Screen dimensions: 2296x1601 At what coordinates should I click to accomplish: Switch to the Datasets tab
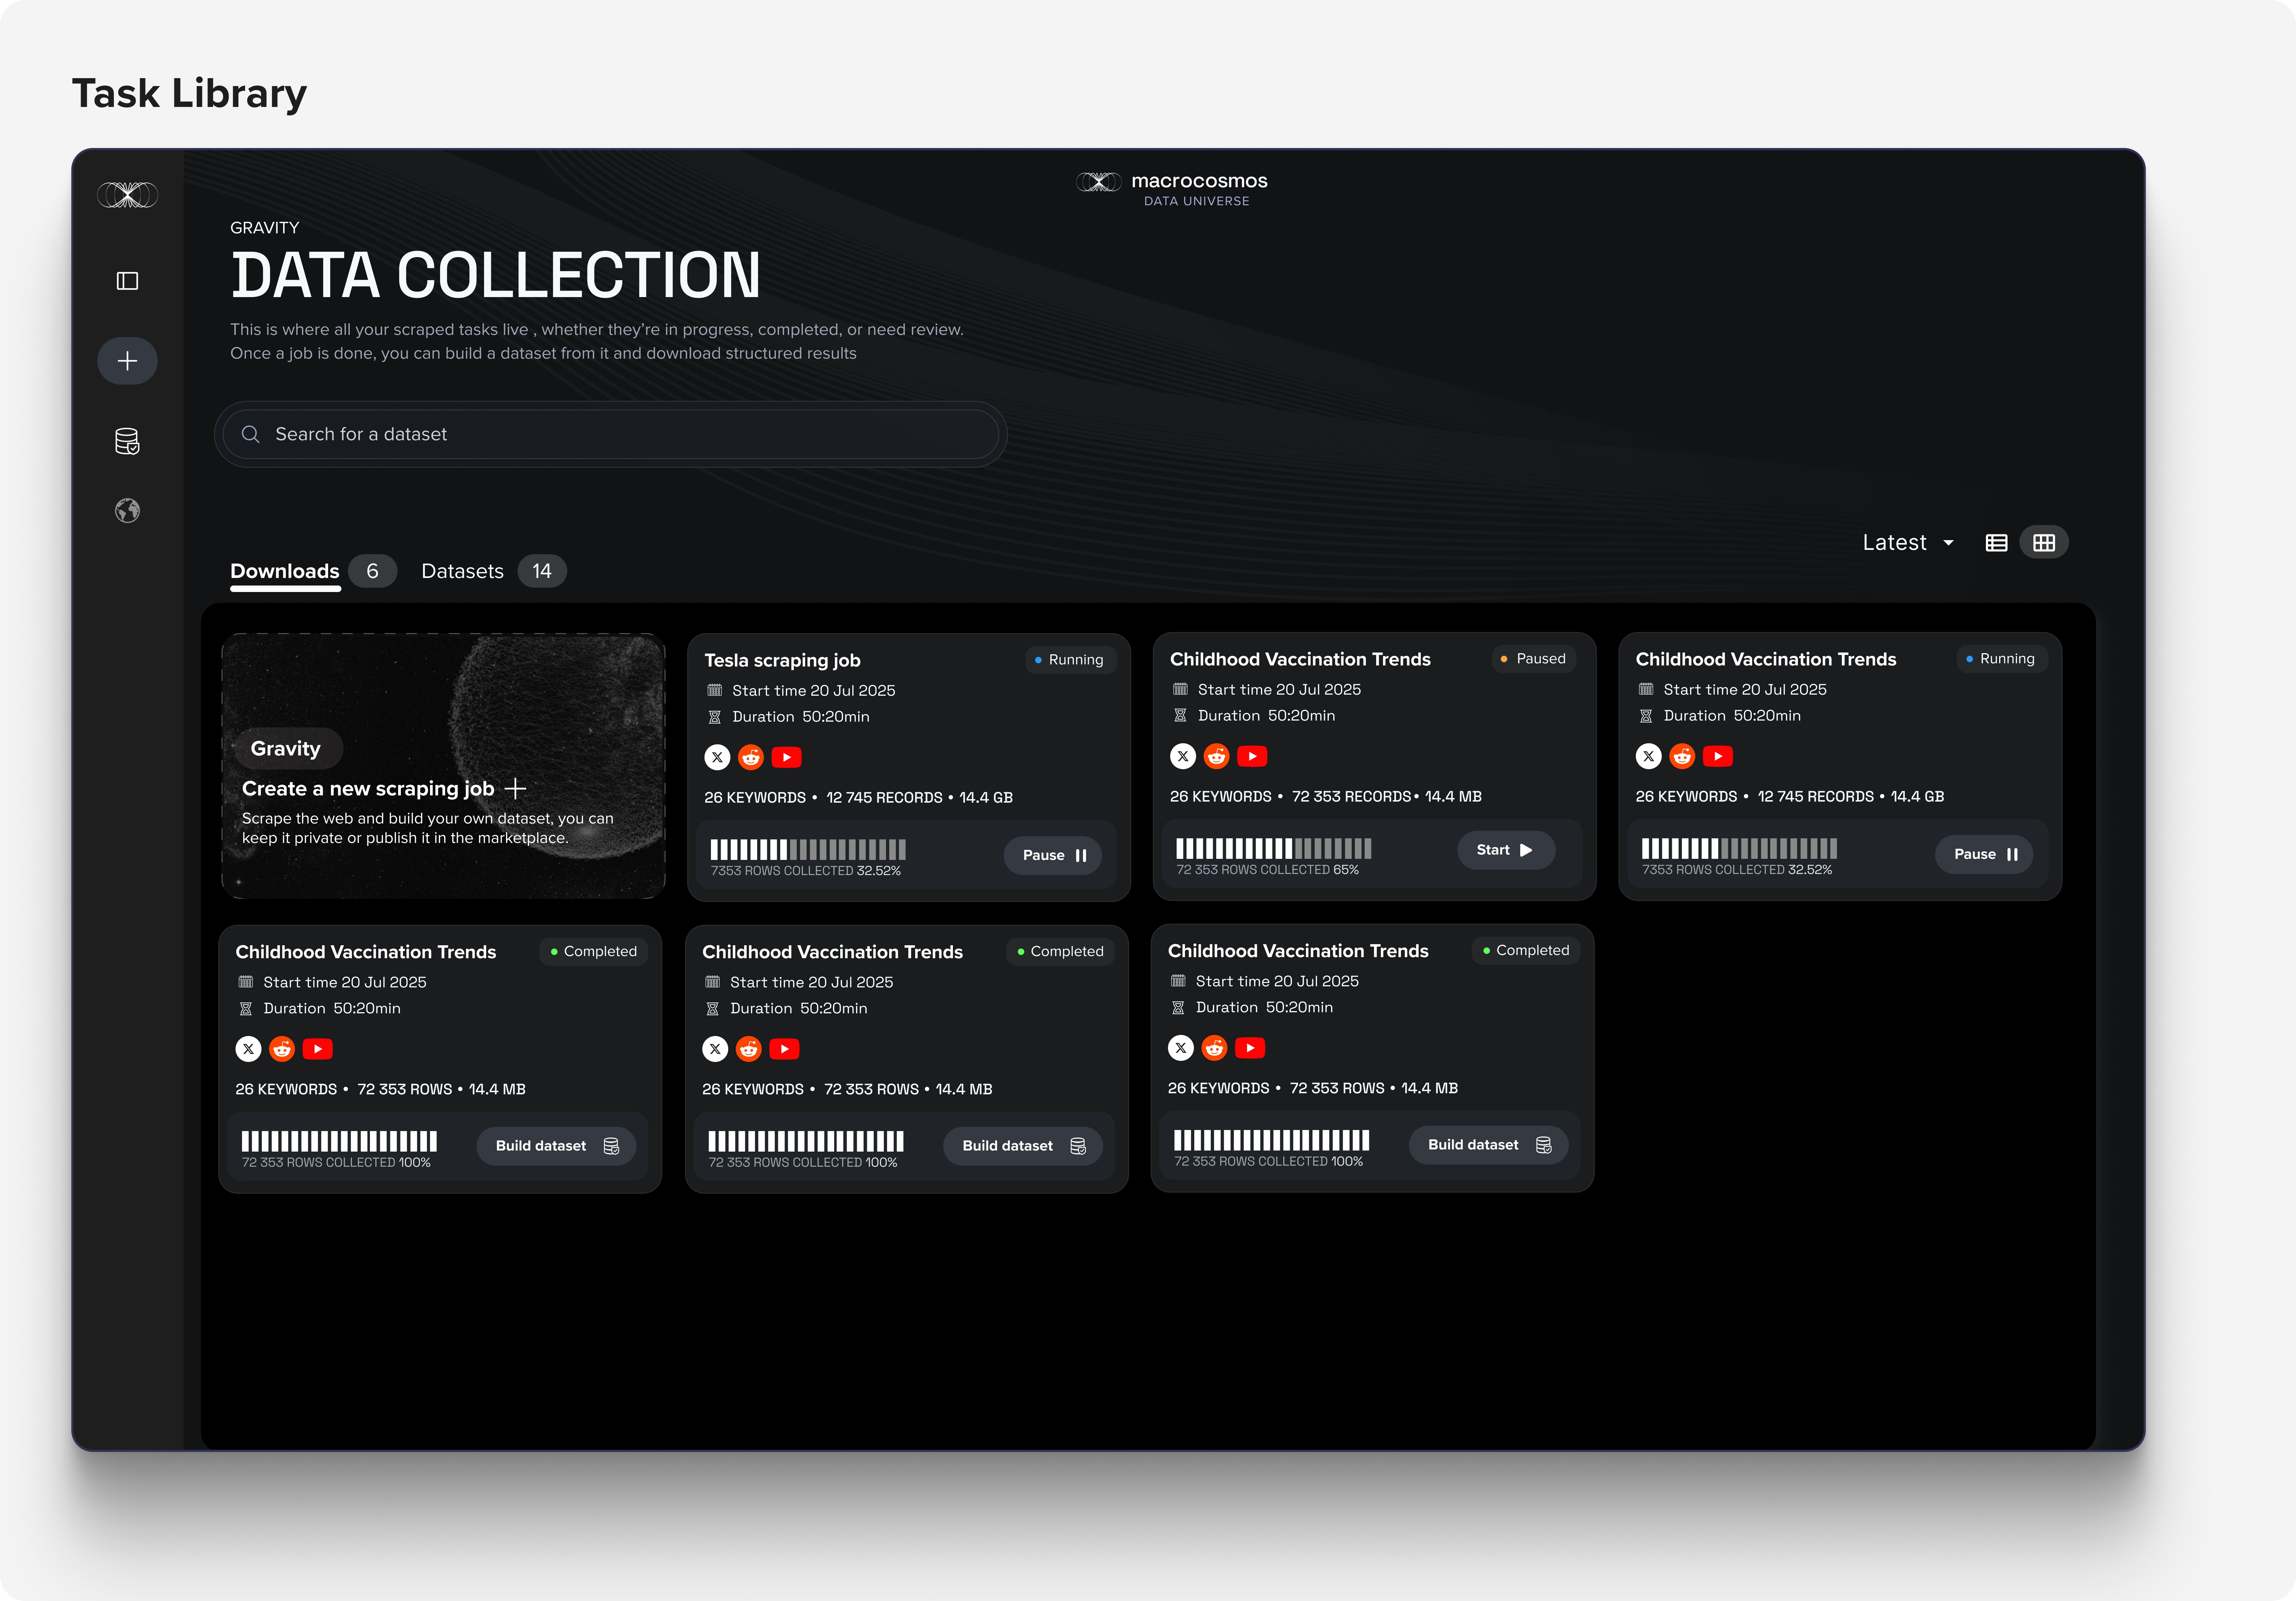[462, 571]
